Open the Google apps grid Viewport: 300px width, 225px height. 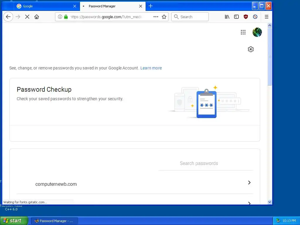[243, 32]
